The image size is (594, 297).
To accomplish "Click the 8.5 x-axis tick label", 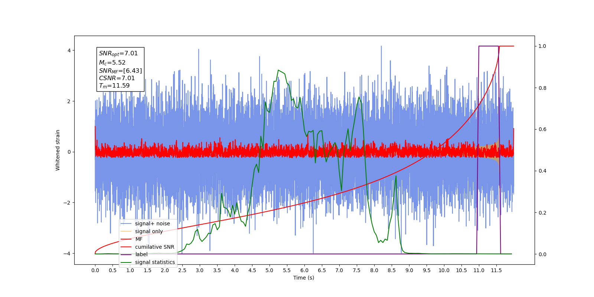I will 392,270.
